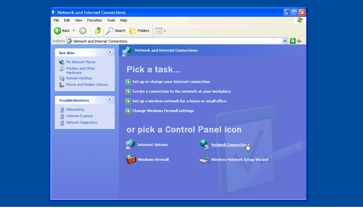Collapse the See Also panel
This screenshot has height=208, width=363.
point(110,52)
